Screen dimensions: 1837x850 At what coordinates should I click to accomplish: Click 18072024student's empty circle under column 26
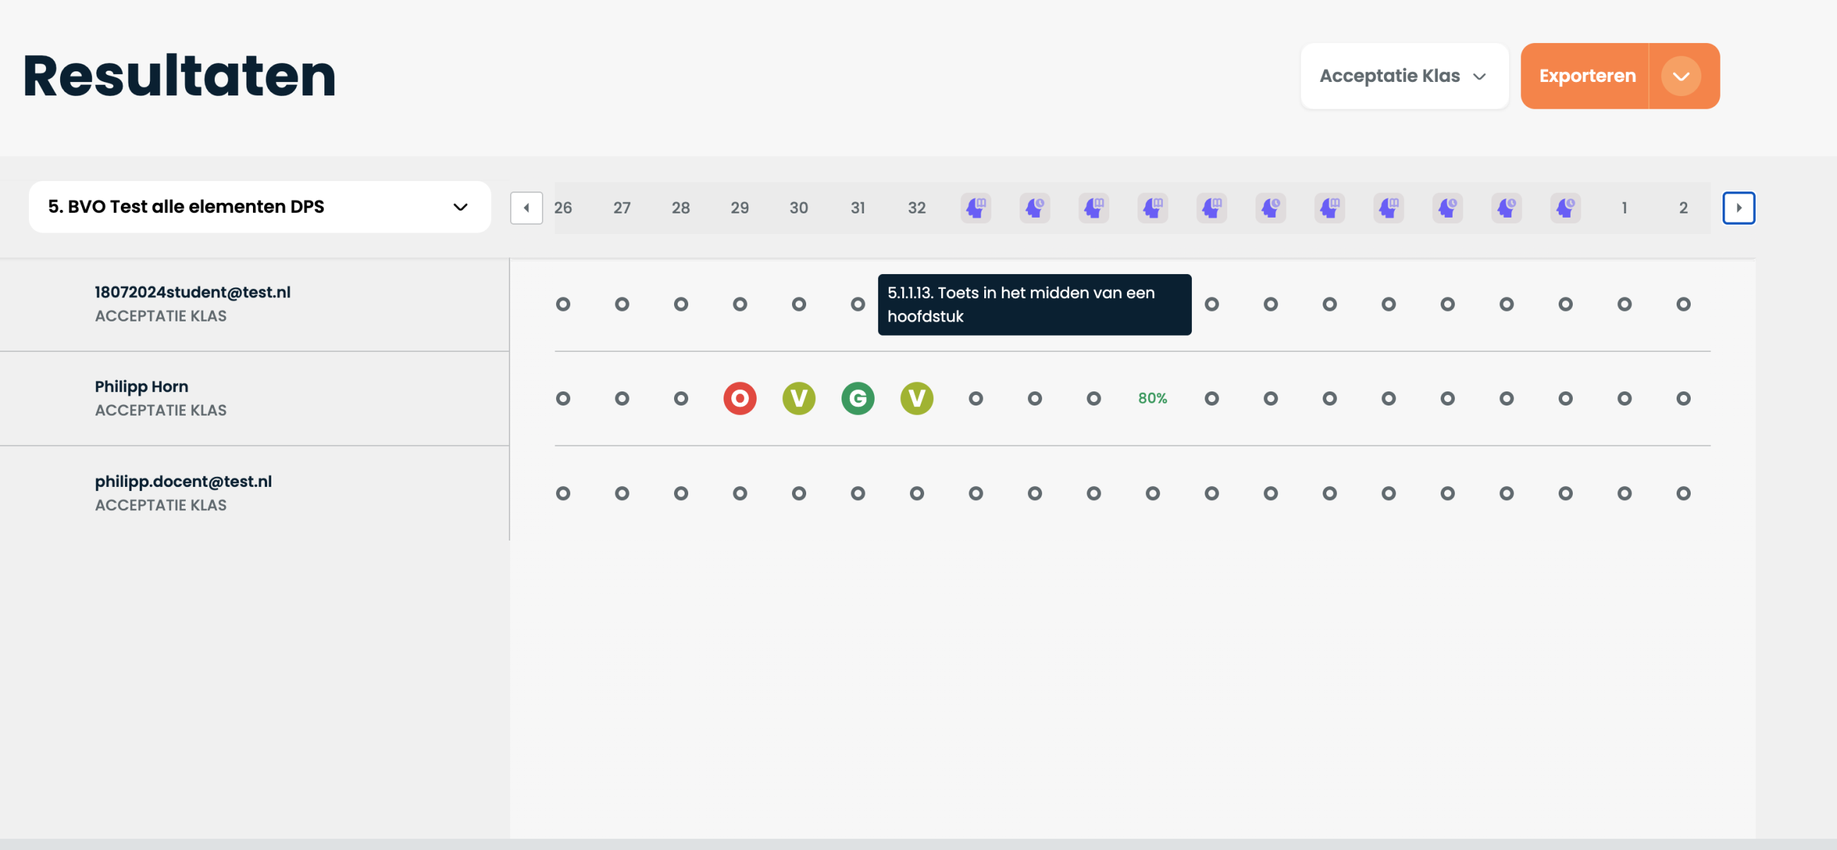562,305
